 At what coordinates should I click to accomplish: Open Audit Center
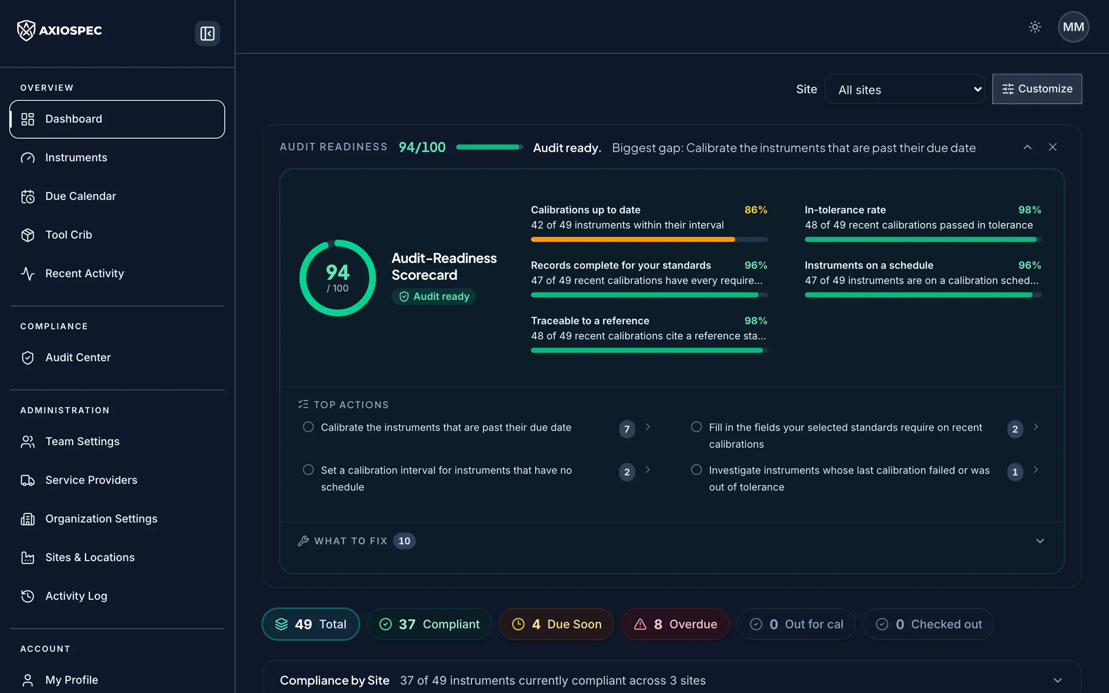click(117, 357)
